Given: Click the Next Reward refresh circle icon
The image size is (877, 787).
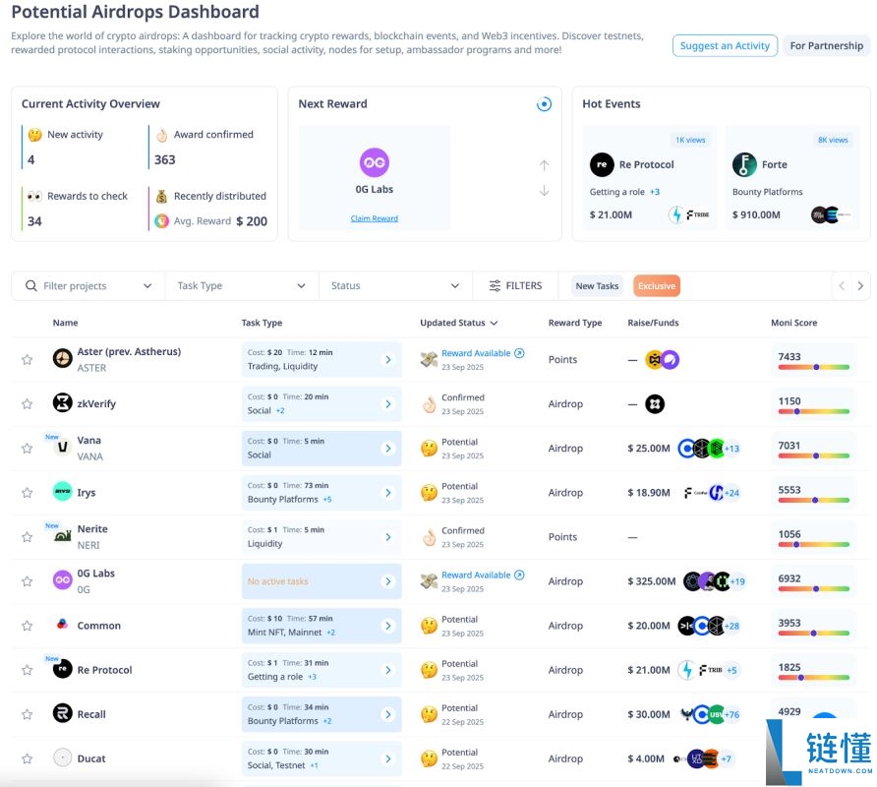Looking at the screenshot, I should click(x=545, y=104).
